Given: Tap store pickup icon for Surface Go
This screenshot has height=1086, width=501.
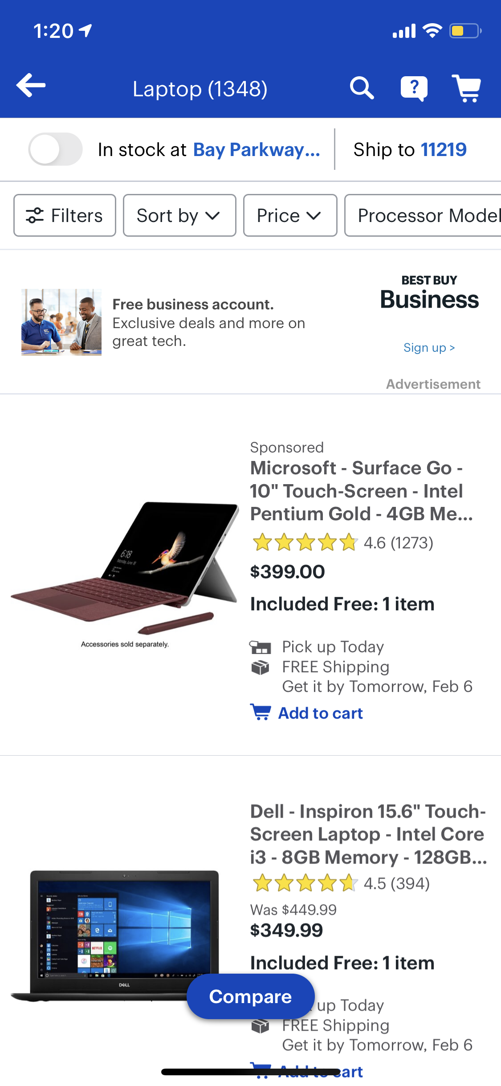Looking at the screenshot, I should tap(260, 647).
